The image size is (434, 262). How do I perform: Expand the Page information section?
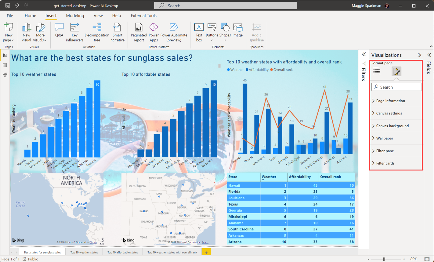[x=390, y=101]
